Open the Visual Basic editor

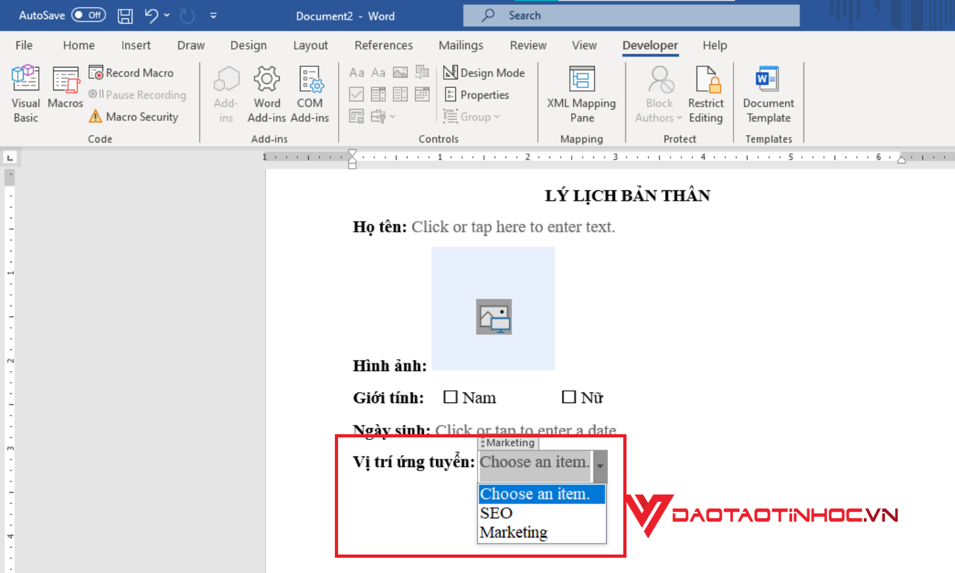tap(25, 93)
